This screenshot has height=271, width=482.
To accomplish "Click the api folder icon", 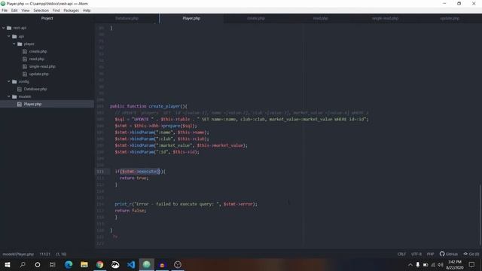I will click(x=14, y=36).
